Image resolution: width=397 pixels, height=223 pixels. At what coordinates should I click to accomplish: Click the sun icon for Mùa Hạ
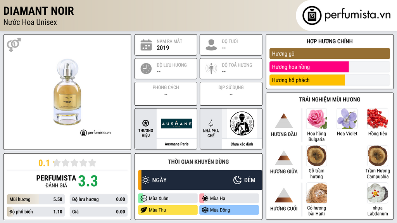tap(205, 199)
